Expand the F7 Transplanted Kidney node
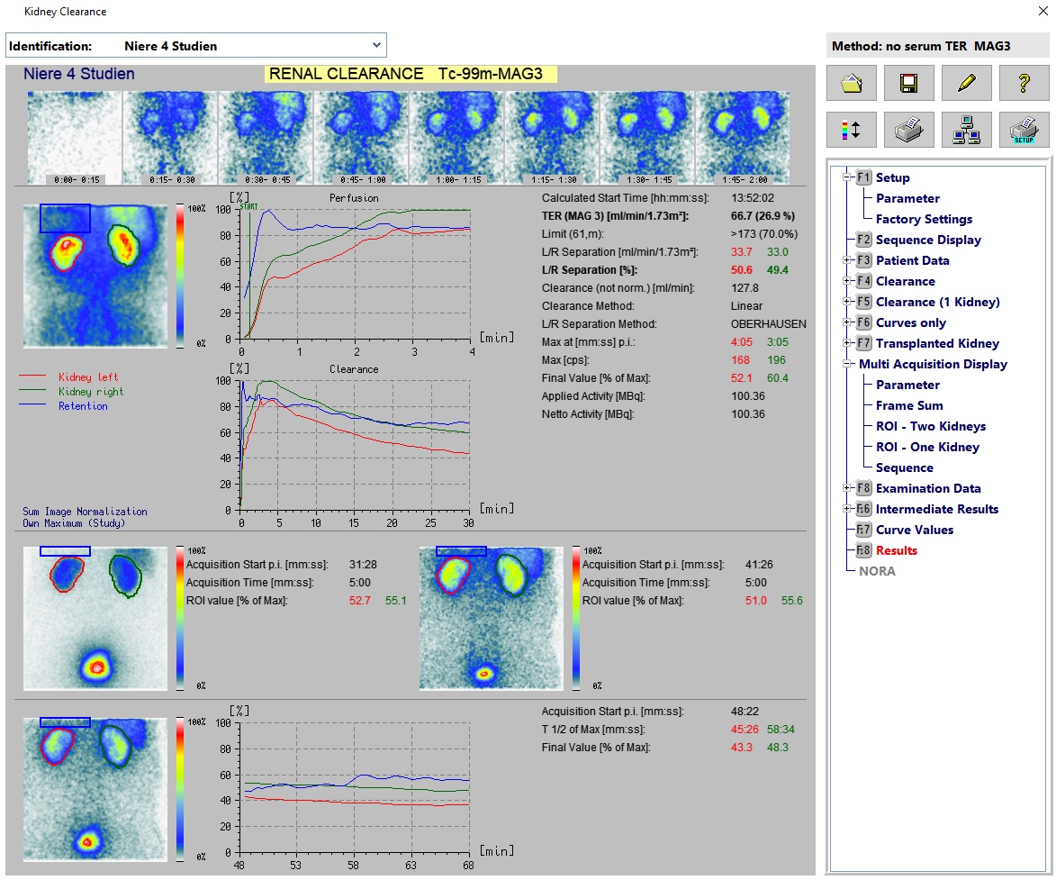 [847, 343]
